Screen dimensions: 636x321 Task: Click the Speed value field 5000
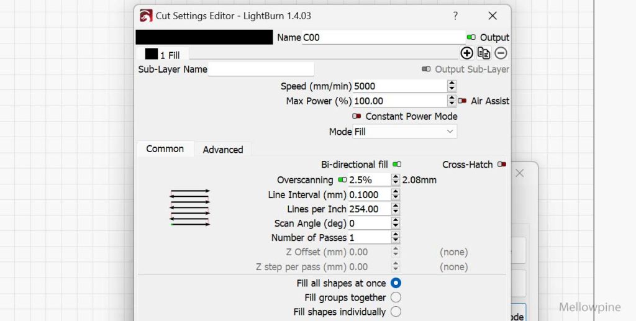(x=400, y=86)
